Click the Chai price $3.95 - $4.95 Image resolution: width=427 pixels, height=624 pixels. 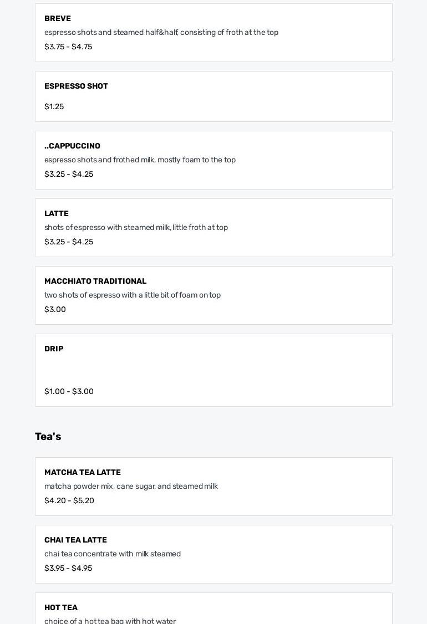click(x=68, y=568)
